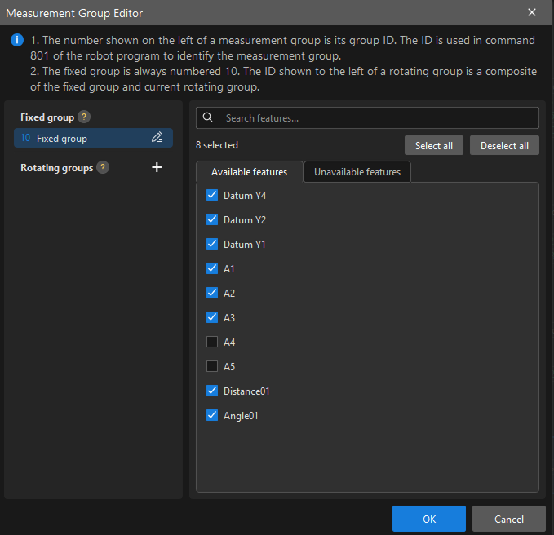Click the edit pencil icon on Fixed group
Image resolution: width=554 pixels, height=535 pixels.
coord(157,137)
